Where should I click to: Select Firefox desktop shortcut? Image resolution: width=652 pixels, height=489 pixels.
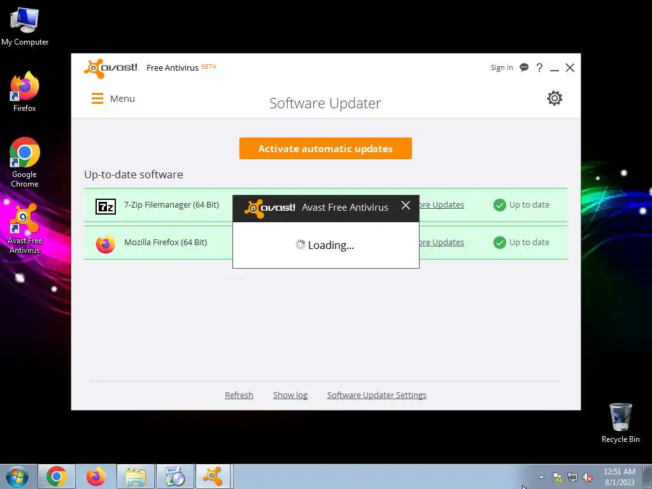click(25, 92)
